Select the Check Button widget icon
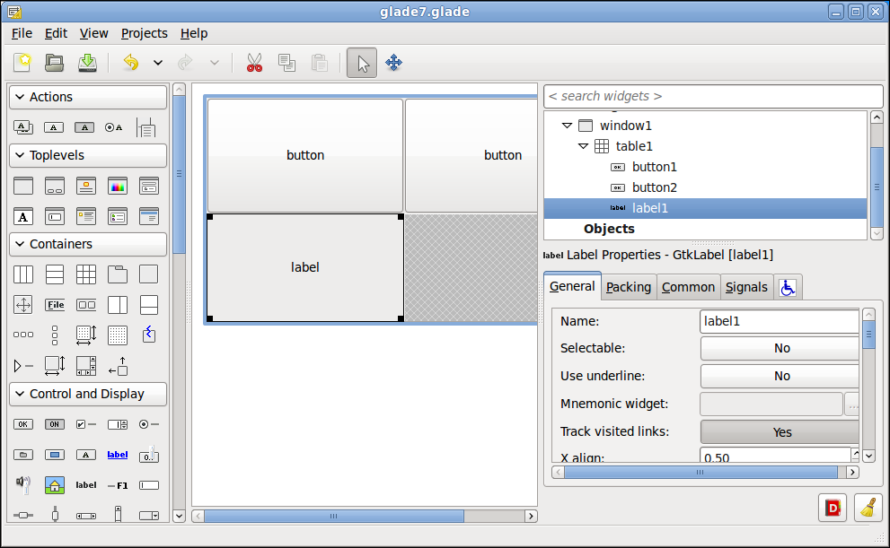Image resolution: width=890 pixels, height=548 pixels. (x=86, y=424)
